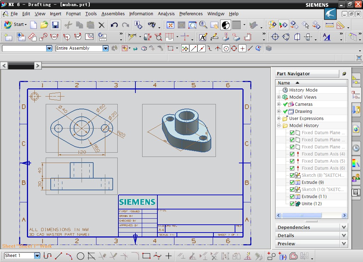Open the Entire Assembly dropdown
This screenshot has width=363, height=262.
(106, 48)
